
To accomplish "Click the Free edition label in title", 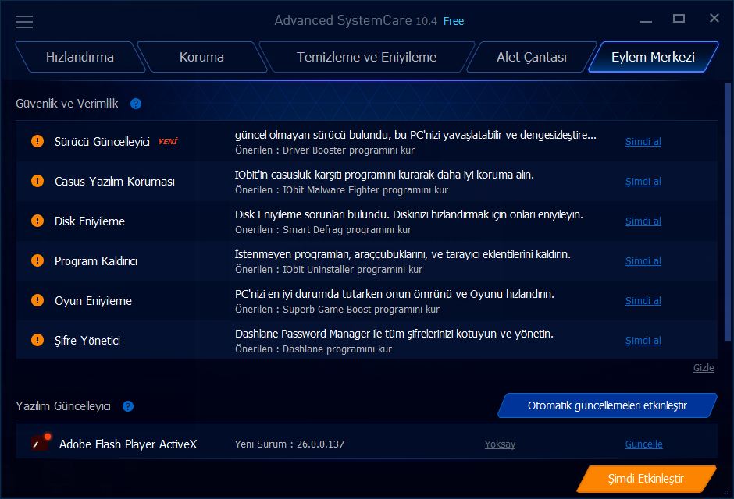I will click(454, 21).
